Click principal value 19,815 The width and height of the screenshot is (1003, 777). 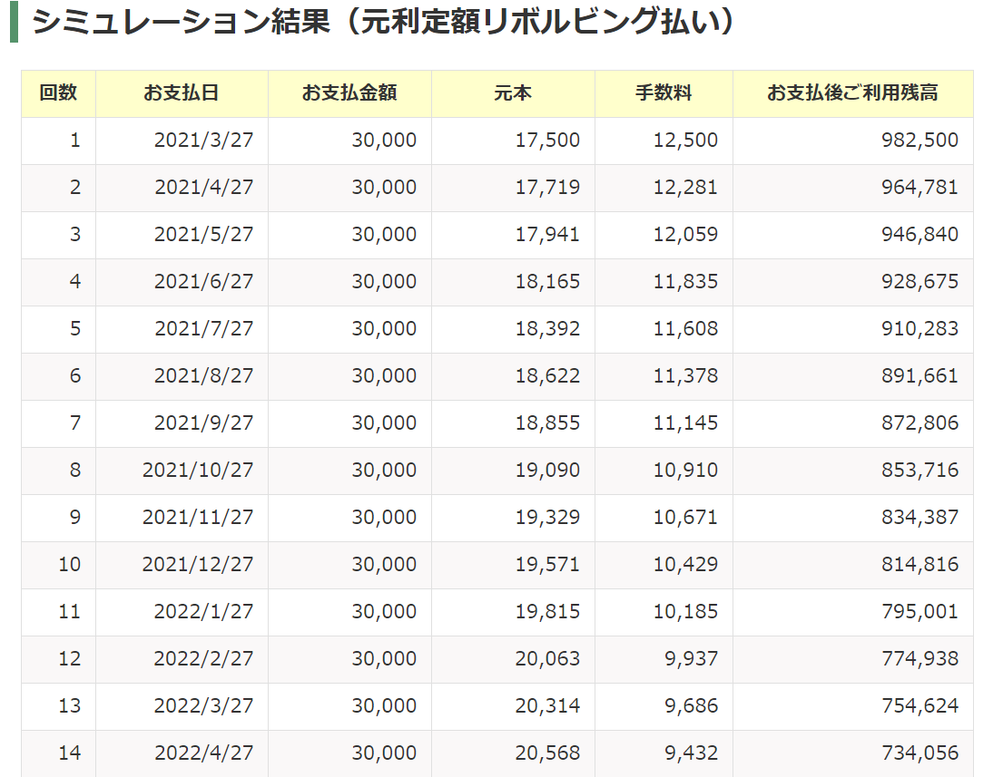coord(548,611)
